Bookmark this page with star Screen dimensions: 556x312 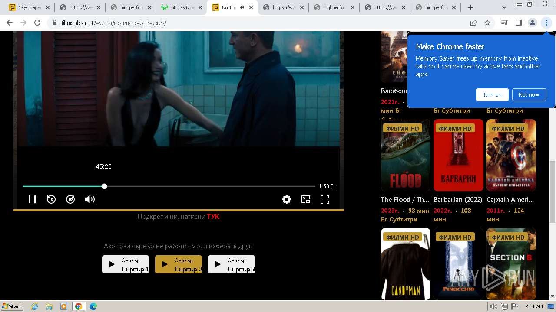click(x=487, y=23)
